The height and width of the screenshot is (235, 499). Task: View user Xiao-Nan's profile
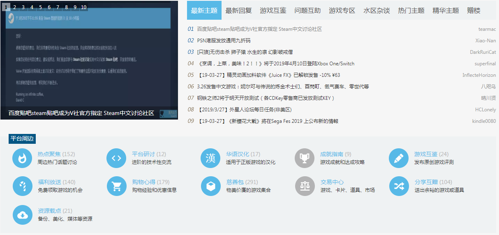(x=486, y=41)
